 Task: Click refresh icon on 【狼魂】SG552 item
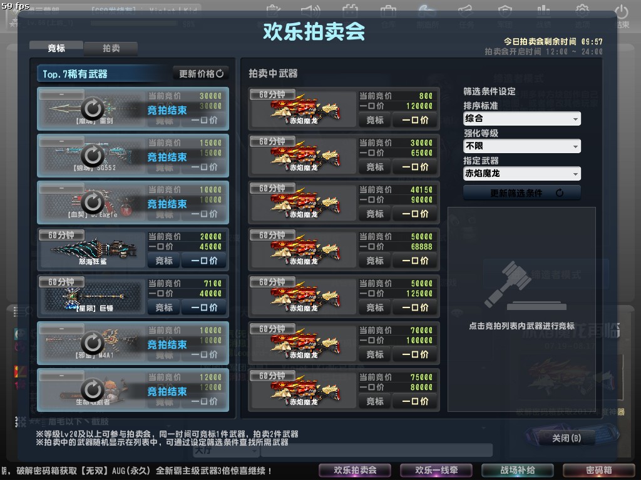(x=93, y=155)
